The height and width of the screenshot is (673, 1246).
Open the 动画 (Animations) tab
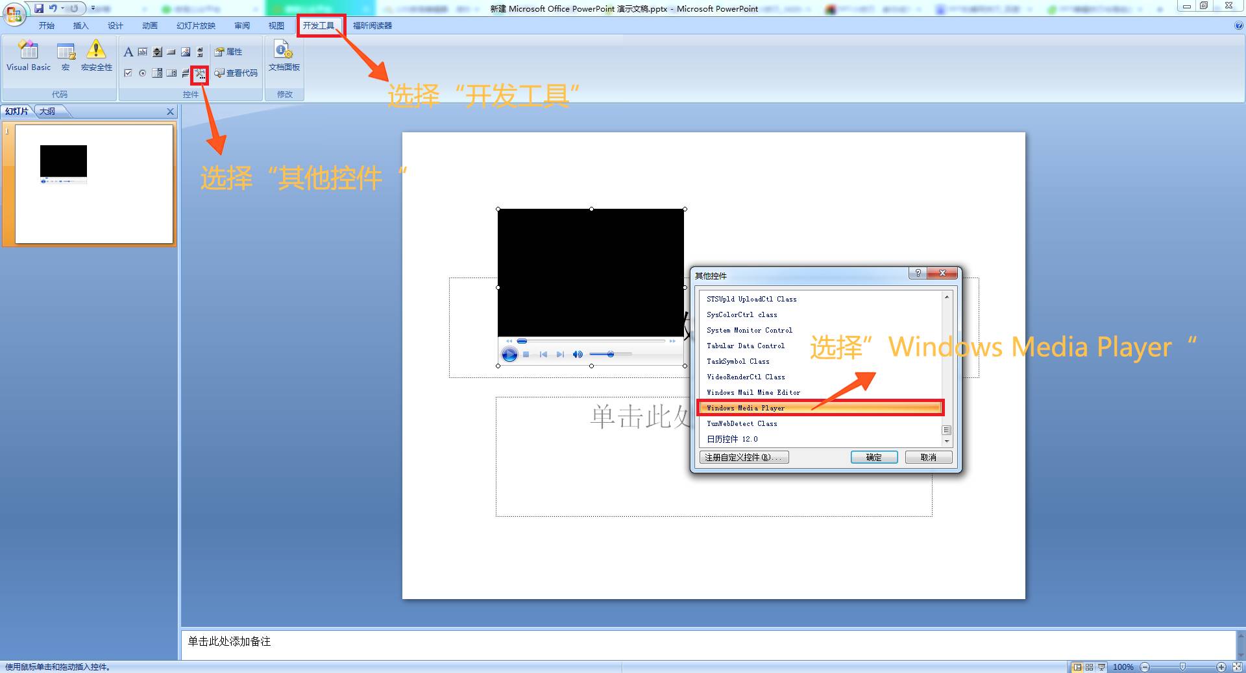tap(150, 26)
